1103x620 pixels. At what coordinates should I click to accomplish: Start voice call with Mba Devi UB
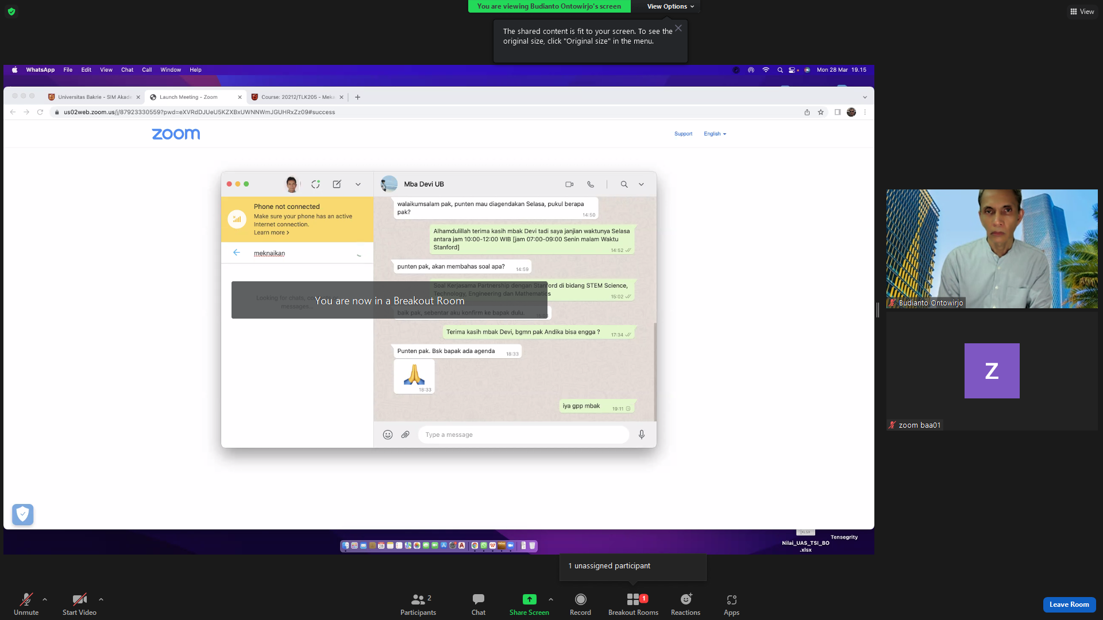(591, 184)
